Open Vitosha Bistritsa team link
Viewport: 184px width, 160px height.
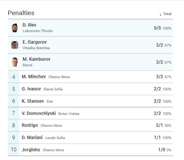pos(36,48)
